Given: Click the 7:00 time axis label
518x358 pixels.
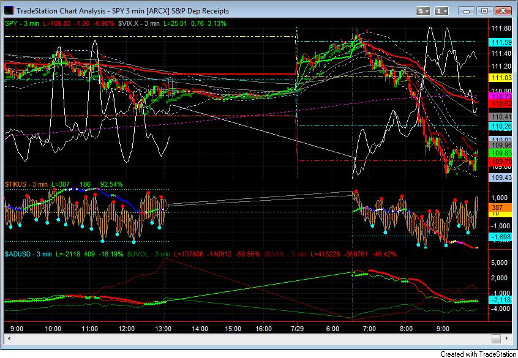Looking at the screenshot, I should [x=369, y=329].
